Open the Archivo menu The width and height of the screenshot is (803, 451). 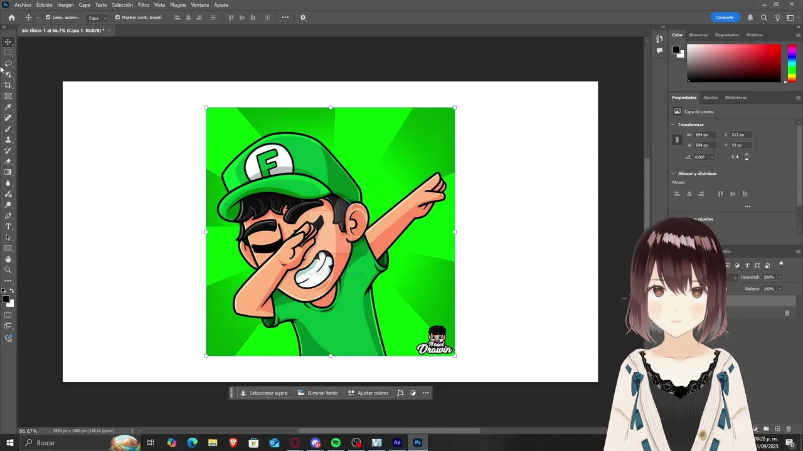(x=23, y=5)
